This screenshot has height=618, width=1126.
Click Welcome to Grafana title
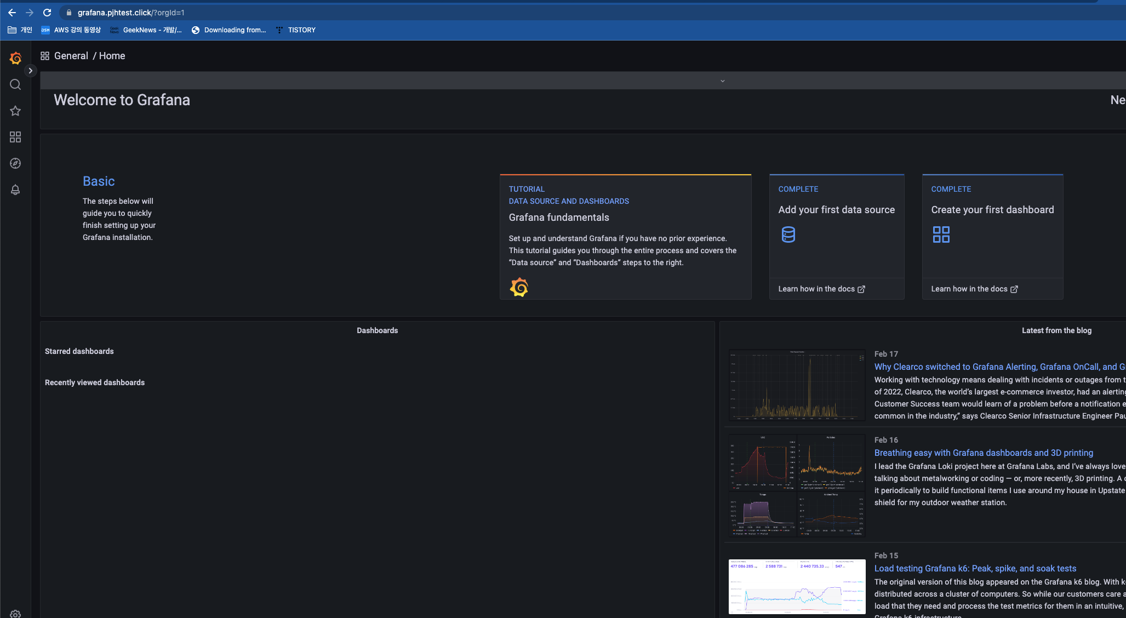point(122,100)
